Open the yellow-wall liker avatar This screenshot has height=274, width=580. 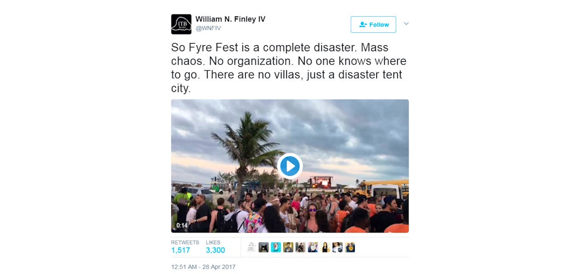coord(288,248)
